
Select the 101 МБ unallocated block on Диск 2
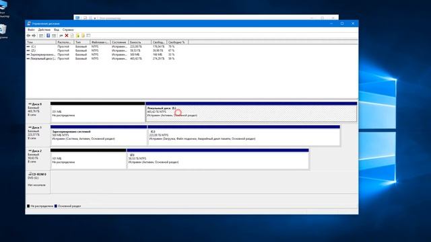click(x=88, y=159)
